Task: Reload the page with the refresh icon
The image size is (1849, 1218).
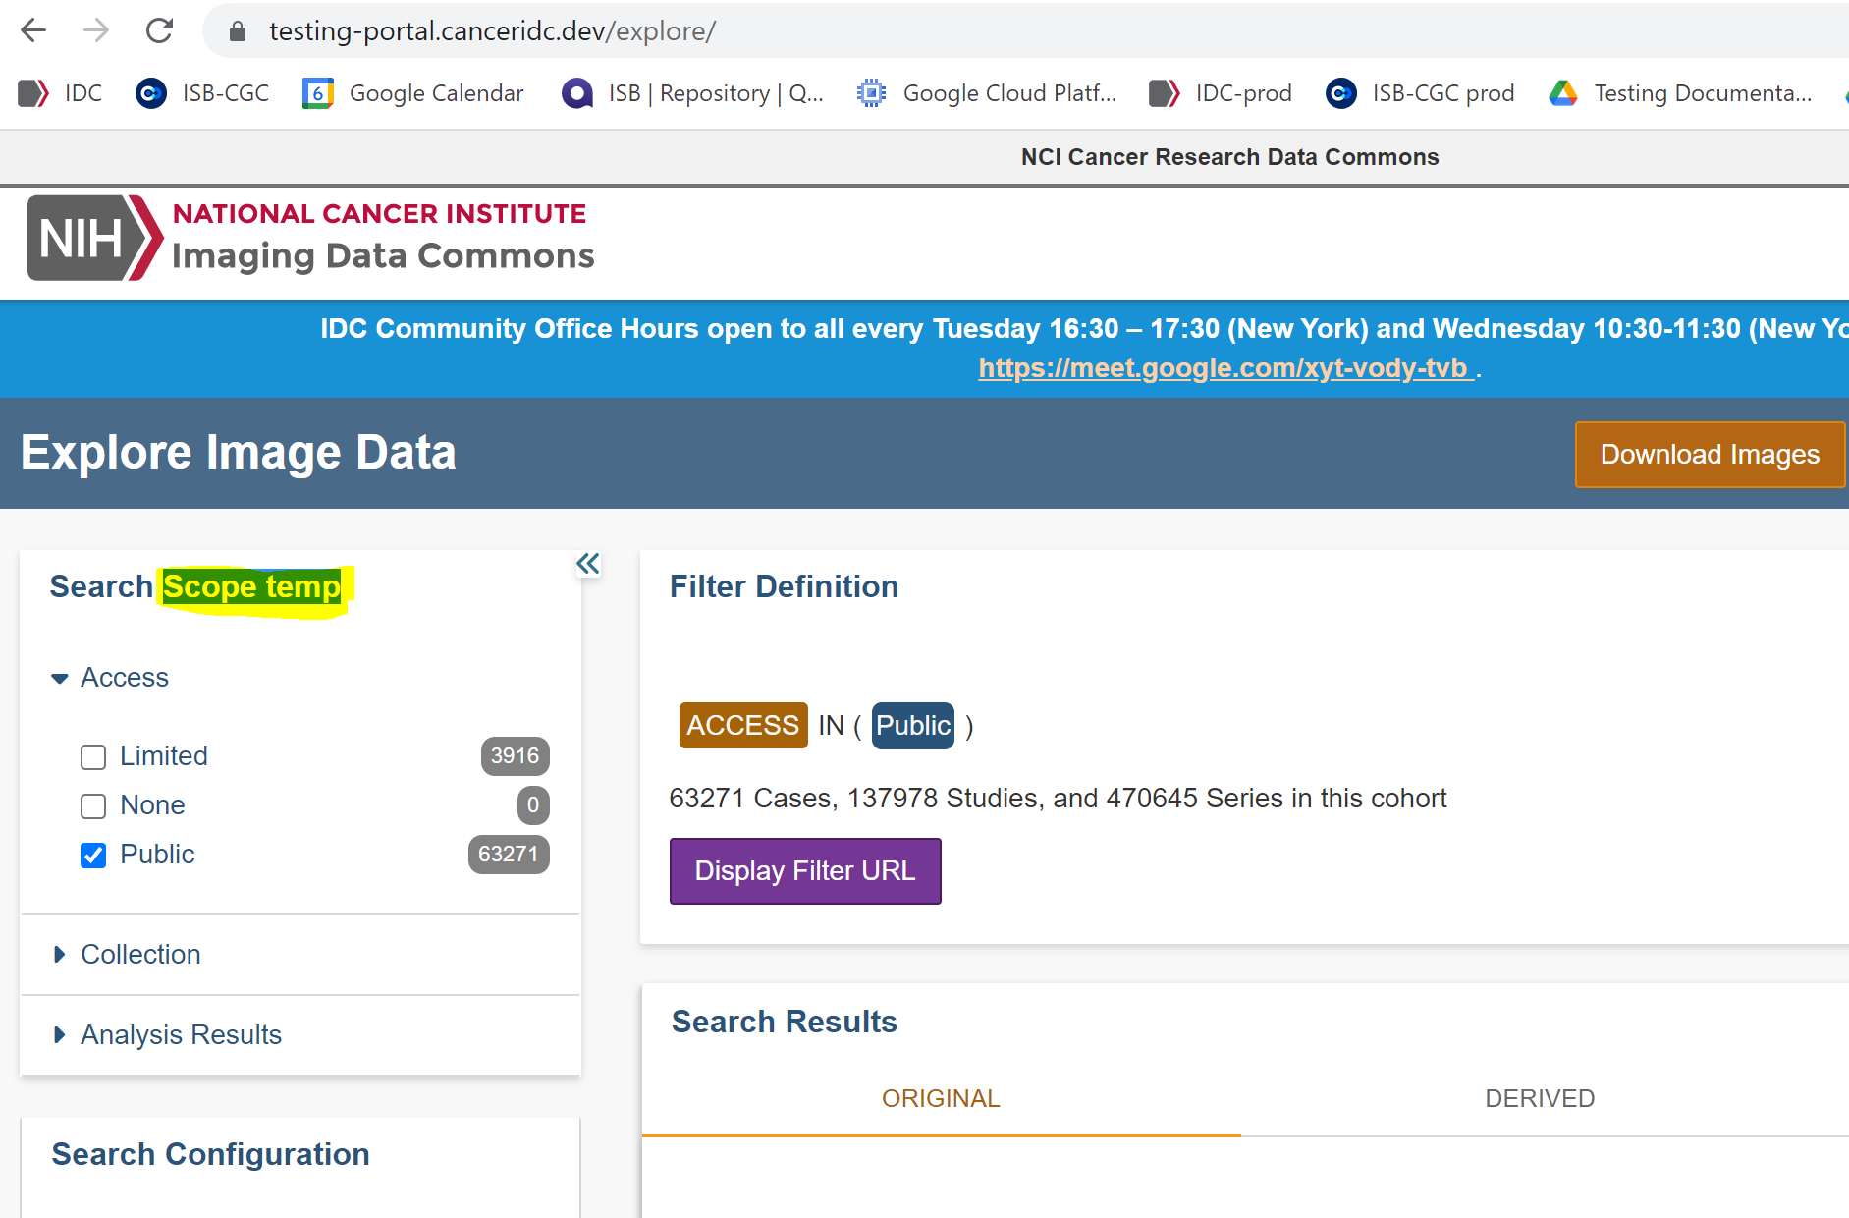Action: click(159, 30)
